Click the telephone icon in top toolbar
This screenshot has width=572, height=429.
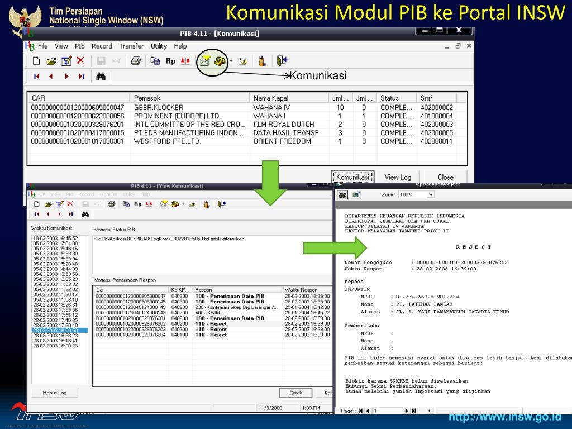click(220, 61)
